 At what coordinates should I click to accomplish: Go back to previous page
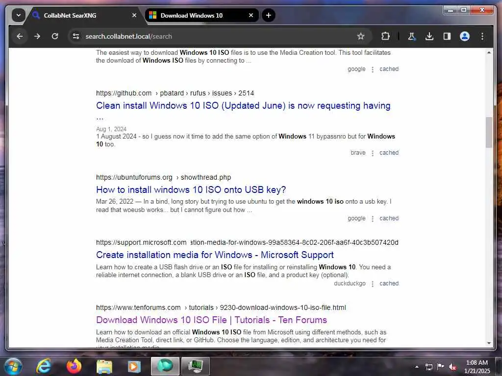(20, 36)
